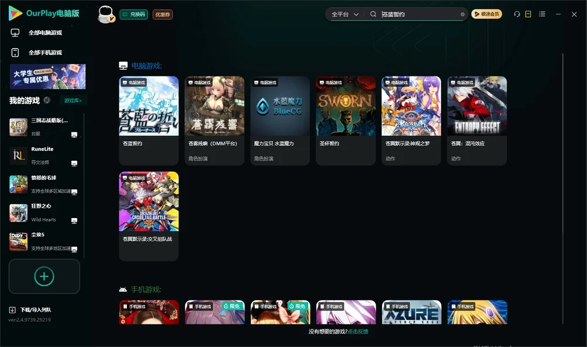
Task: Select 尘埃5 in my games
Action: (44, 241)
